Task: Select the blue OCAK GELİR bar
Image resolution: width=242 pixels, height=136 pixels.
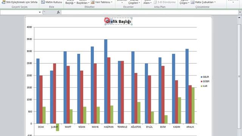Action: click(x=38, y=91)
